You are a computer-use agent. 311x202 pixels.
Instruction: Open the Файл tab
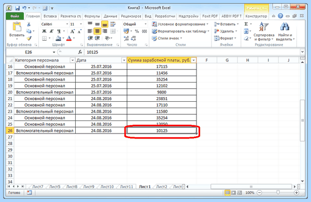[x=15, y=16]
